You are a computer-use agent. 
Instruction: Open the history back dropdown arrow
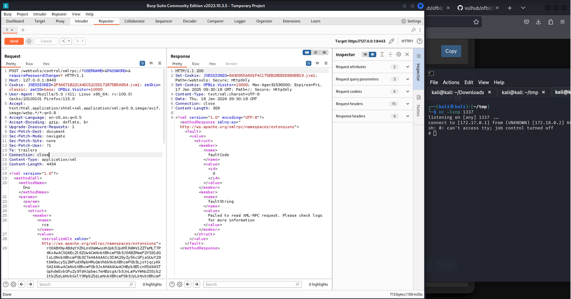[69, 41]
